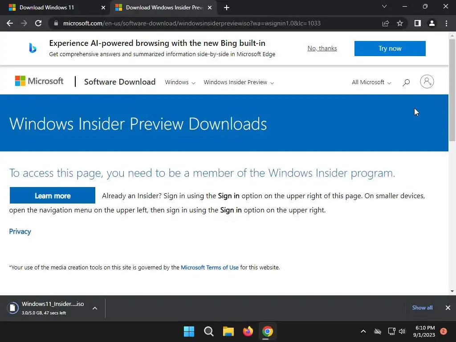Open the notification count badge
The width and height of the screenshot is (456, 342).
click(444, 331)
